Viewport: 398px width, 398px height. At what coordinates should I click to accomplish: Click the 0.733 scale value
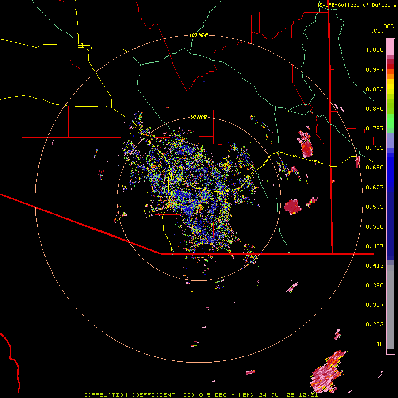click(375, 148)
